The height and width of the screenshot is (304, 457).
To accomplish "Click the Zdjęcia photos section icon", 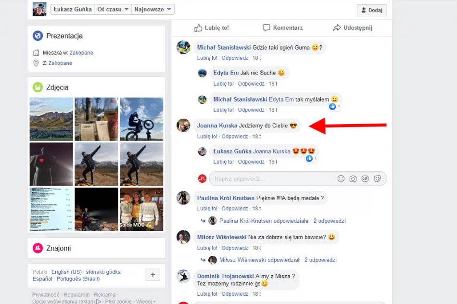I will (x=38, y=87).
